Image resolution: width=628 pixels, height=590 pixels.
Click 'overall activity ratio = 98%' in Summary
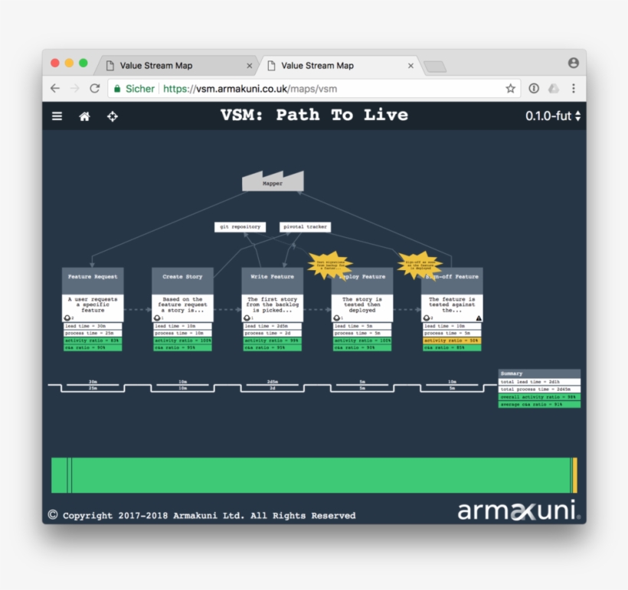tap(539, 397)
